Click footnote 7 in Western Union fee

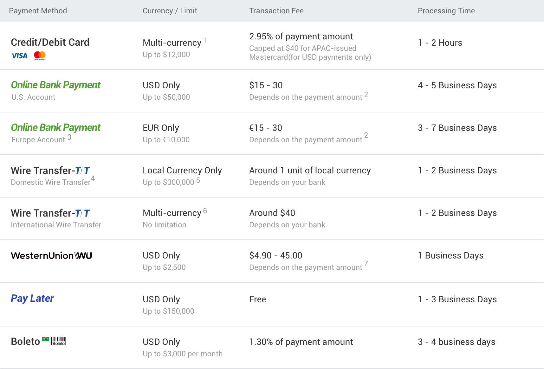tap(366, 264)
